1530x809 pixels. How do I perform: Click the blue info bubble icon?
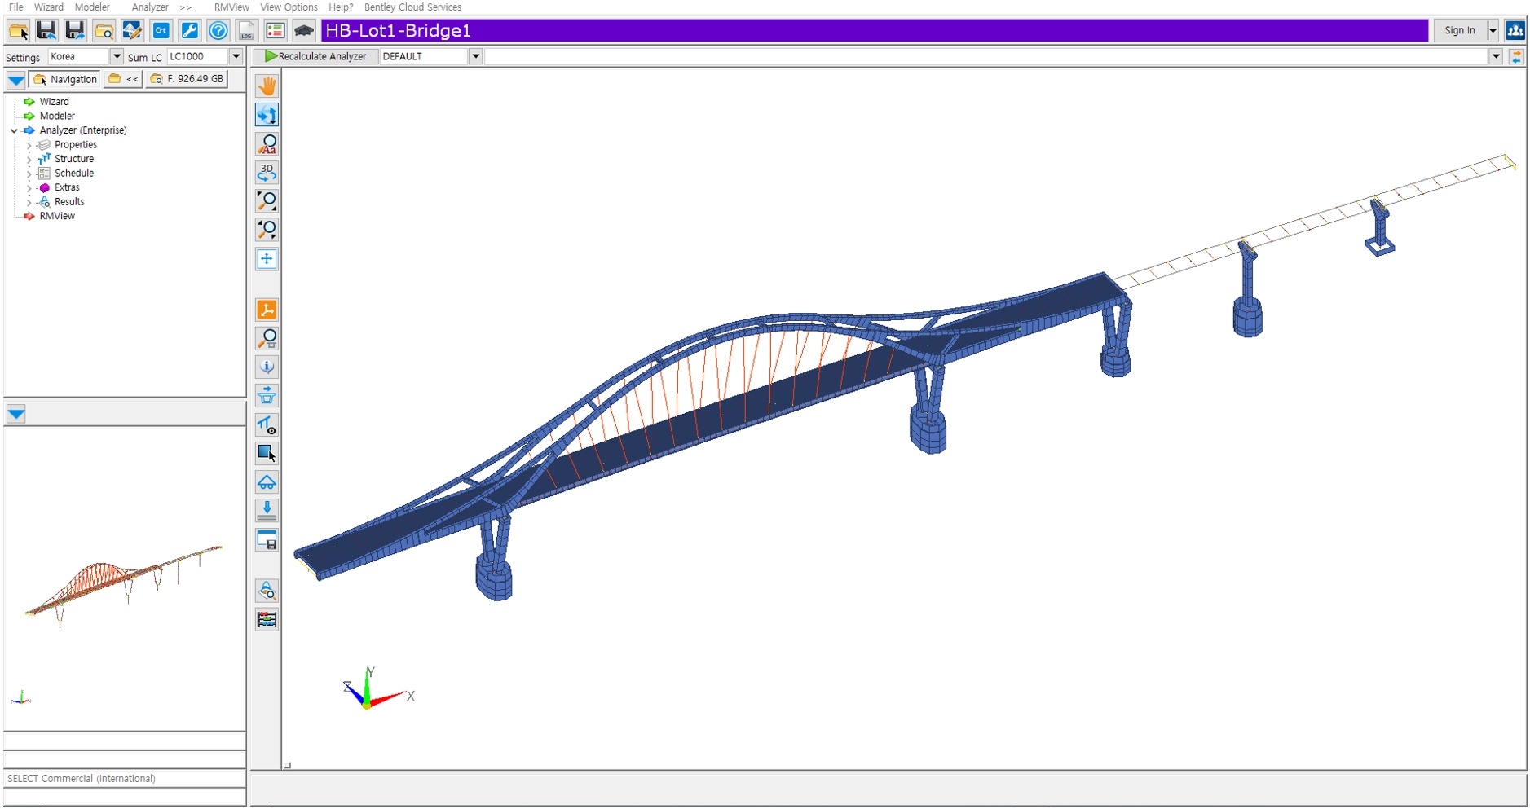(x=267, y=367)
